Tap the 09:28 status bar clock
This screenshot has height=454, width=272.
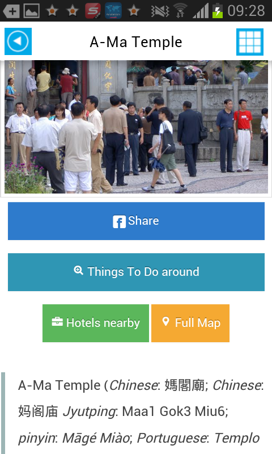(246, 11)
